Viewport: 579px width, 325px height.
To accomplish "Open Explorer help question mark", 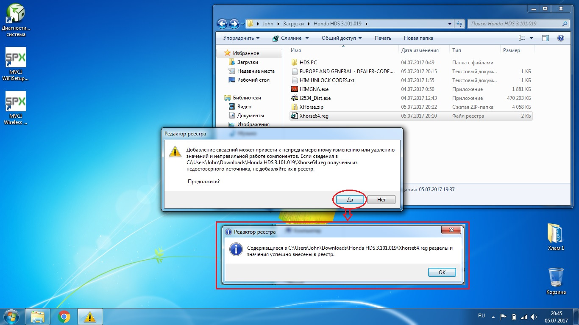I will tap(560, 38).
